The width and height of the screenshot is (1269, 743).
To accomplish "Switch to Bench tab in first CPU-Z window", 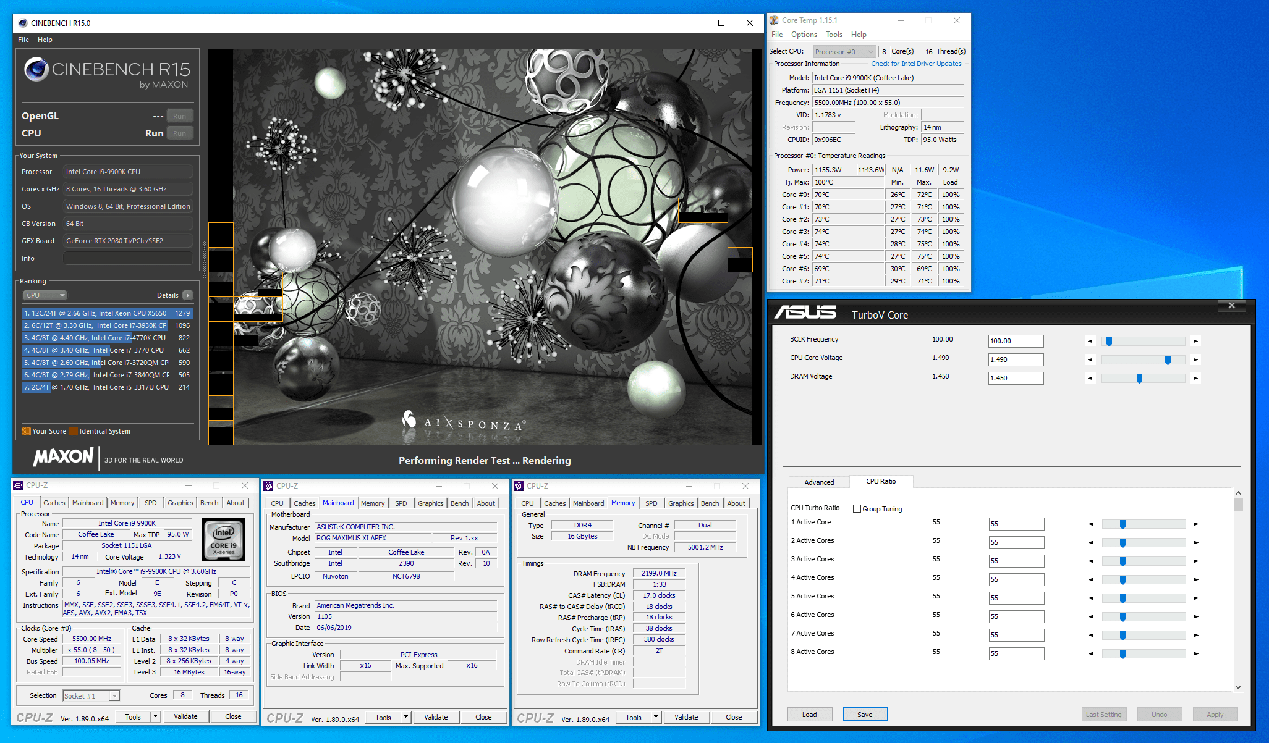I will (x=210, y=503).
